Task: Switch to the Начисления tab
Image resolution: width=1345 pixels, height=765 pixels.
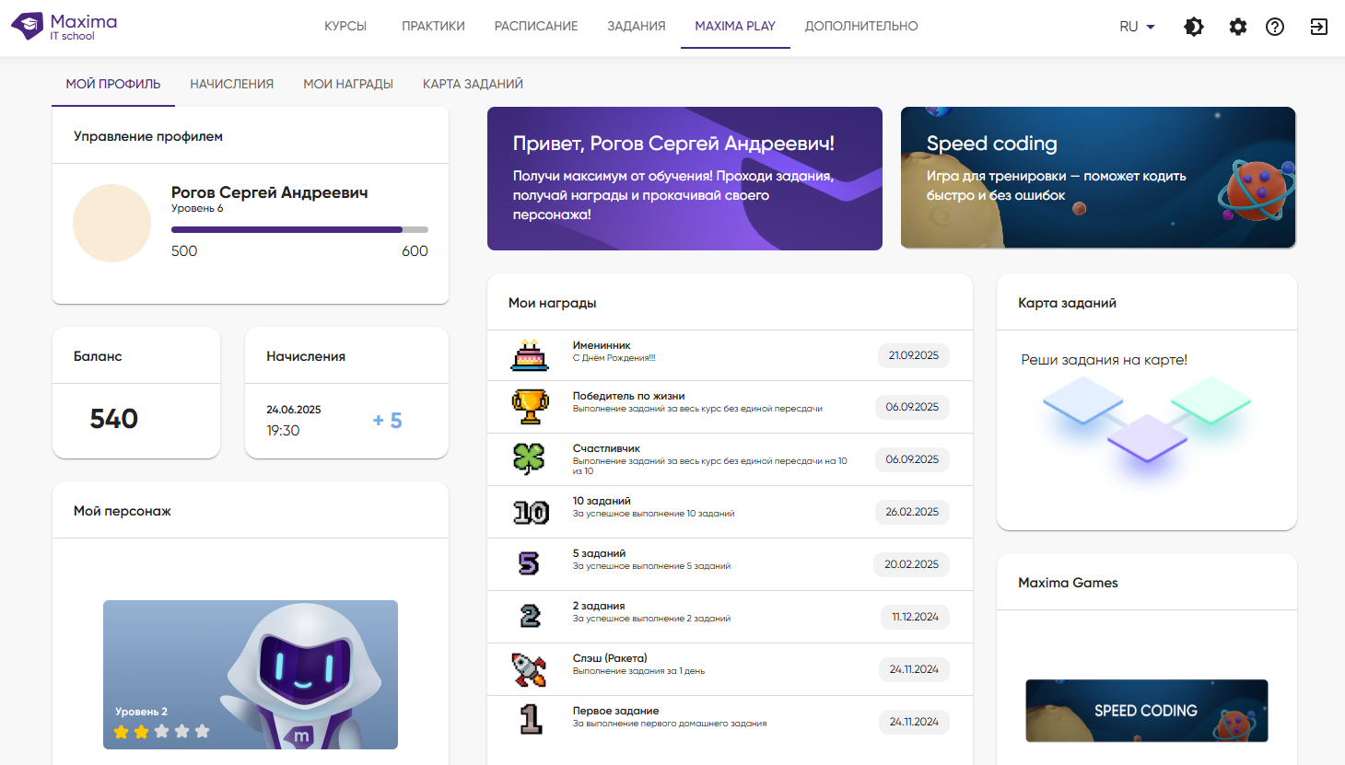Action: (232, 84)
